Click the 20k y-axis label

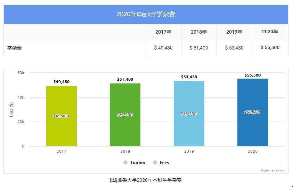coord(21,122)
